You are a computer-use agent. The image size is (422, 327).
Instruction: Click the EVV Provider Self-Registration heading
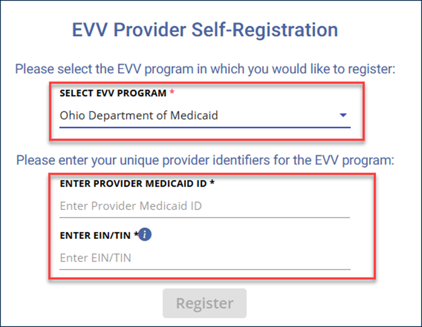click(205, 30)
